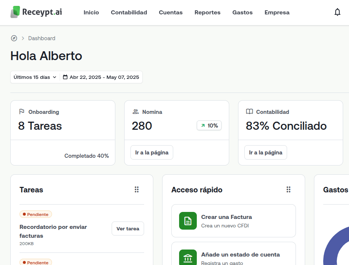This screenshot has height=265, width=349.
Task: Open the Empresa menu
Action: (x=277, y=13)
